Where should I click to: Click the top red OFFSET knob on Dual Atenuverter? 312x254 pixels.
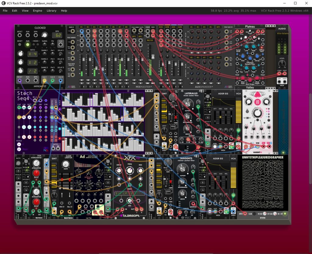point(36,173)
